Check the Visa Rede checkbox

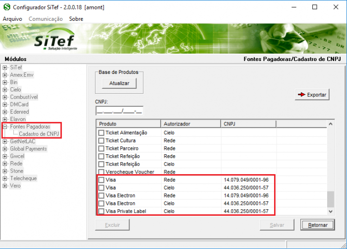[x=101, y=180]
